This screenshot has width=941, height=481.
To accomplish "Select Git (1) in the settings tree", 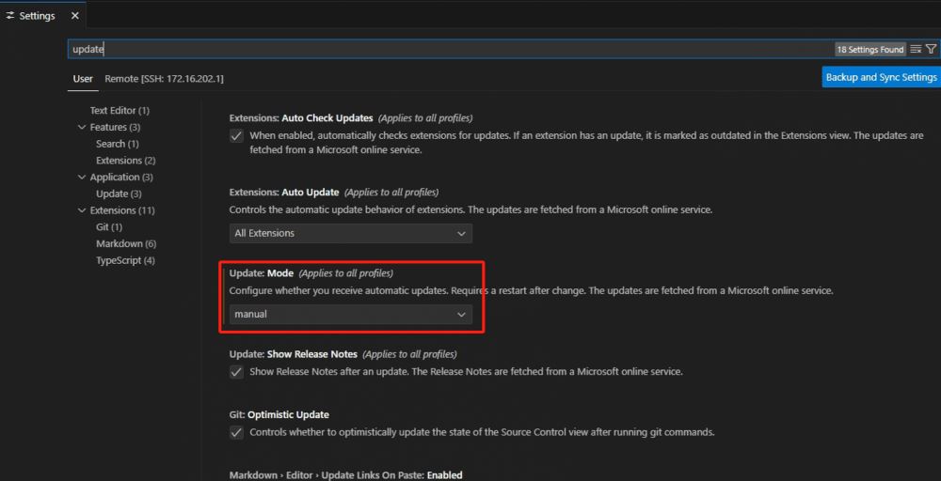I will (109, 227).
